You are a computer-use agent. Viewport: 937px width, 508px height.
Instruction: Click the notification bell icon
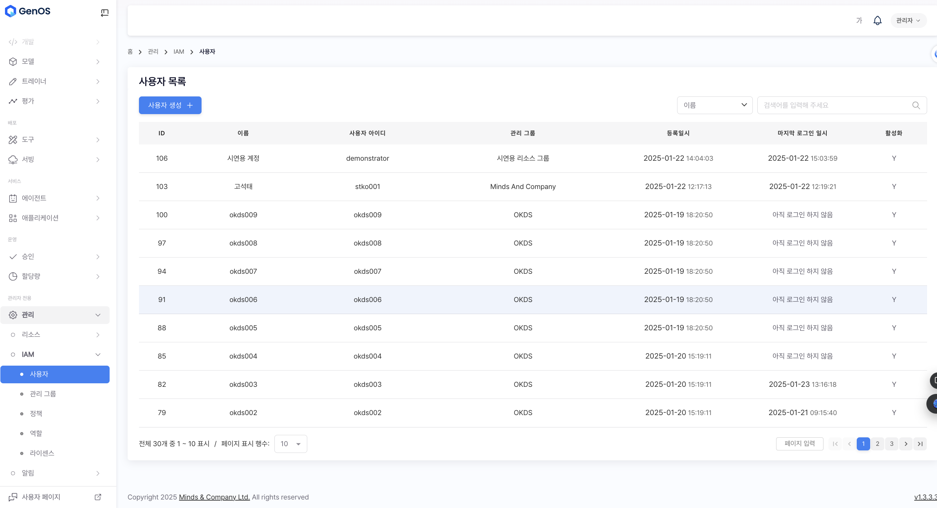877,20
